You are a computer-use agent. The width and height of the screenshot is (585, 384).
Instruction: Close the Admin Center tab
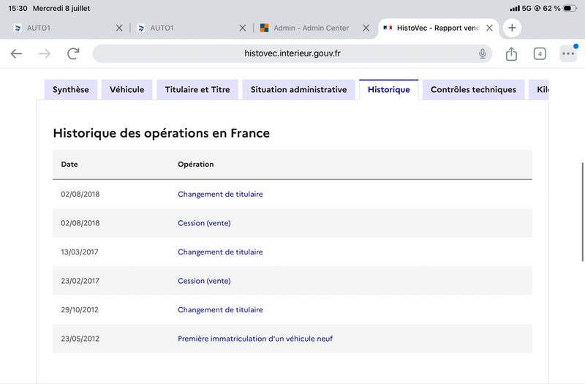(x=366, y=28)
